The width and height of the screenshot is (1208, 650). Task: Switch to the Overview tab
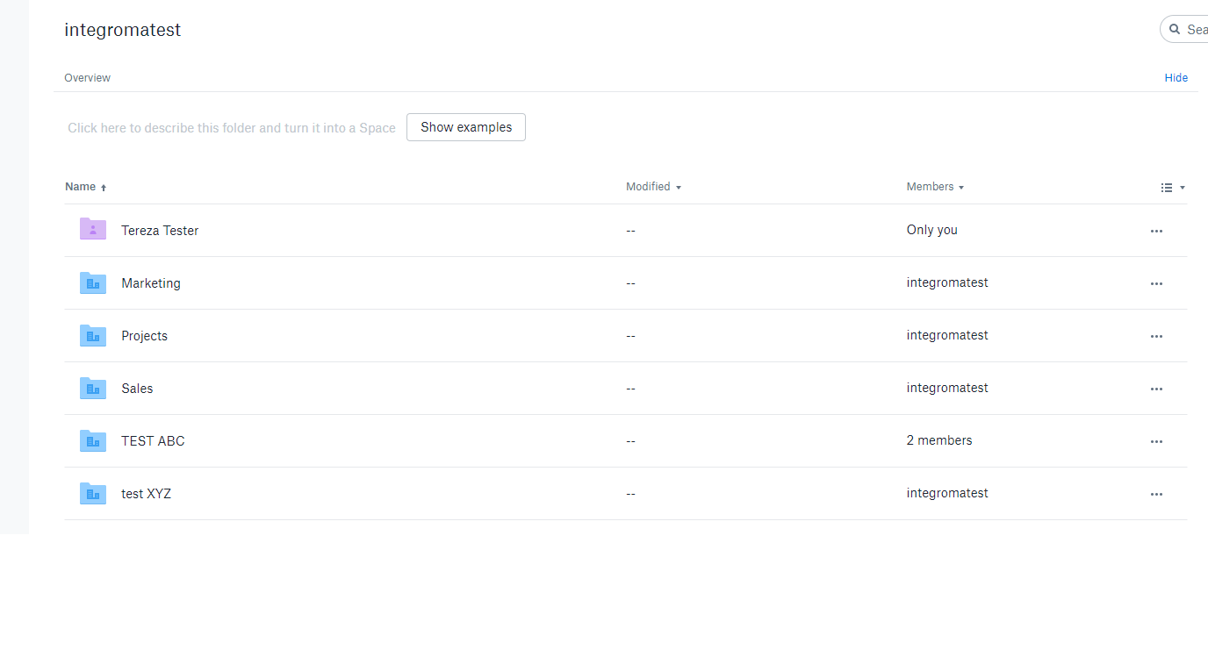[87, 77]
